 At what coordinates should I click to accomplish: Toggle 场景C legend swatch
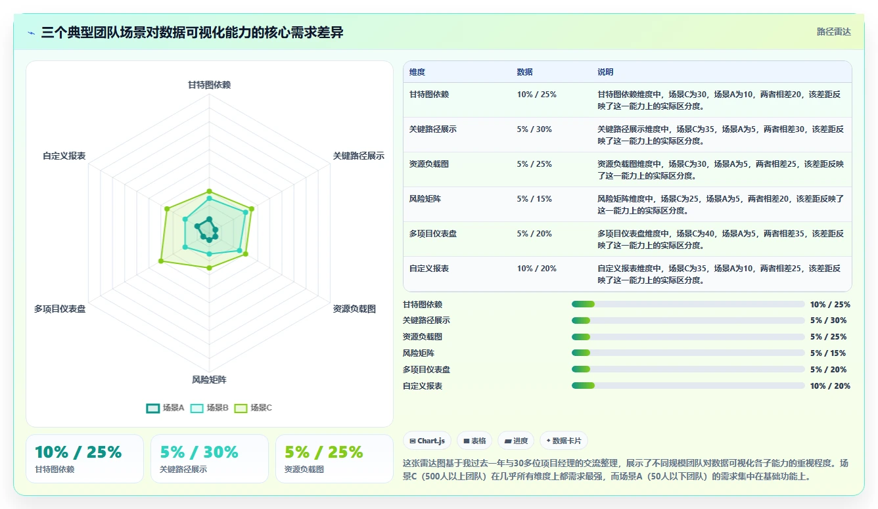click(241, 408)
